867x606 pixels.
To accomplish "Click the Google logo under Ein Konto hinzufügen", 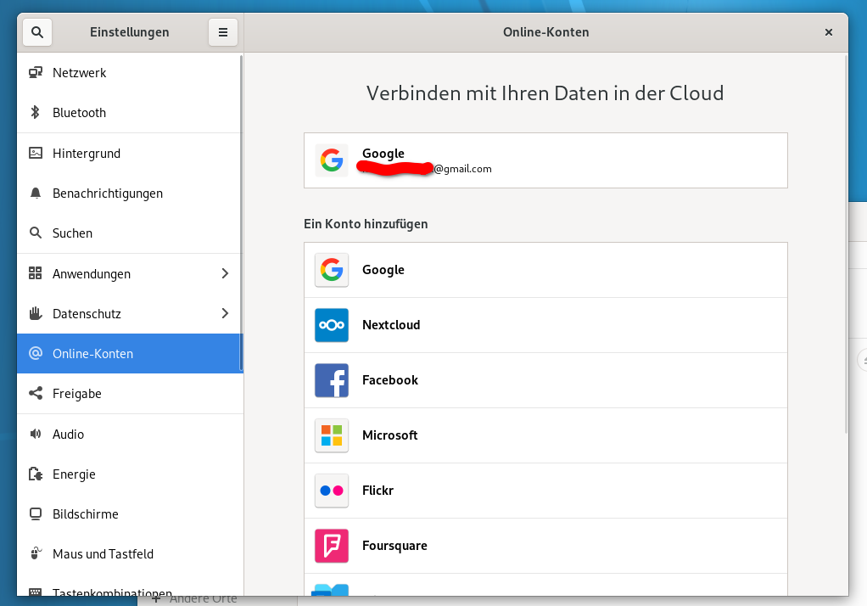I will [332, 270].
